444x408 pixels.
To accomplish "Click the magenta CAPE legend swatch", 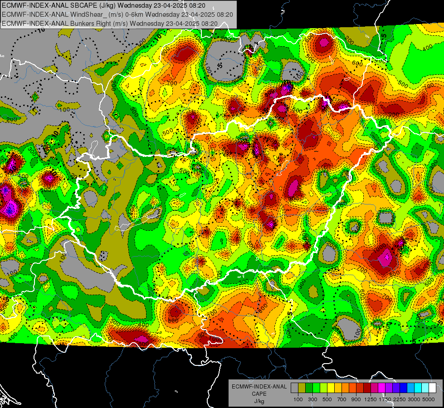I will click(x=382, y=388).
